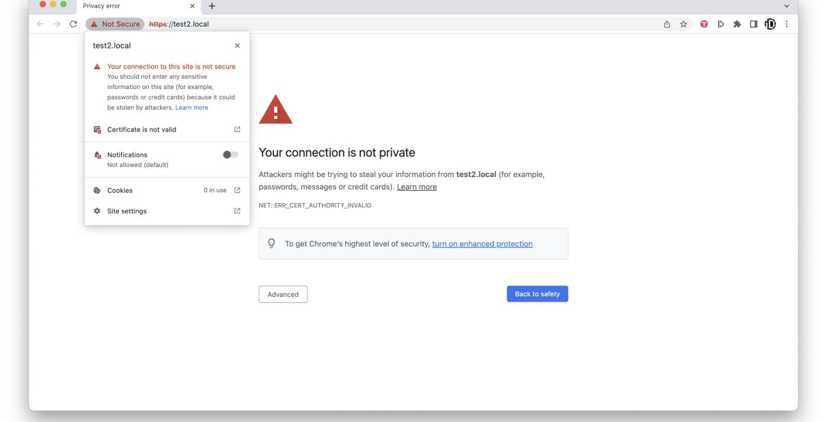
Task: Toggle the side panel icon
Action: [x=753, y=24]
